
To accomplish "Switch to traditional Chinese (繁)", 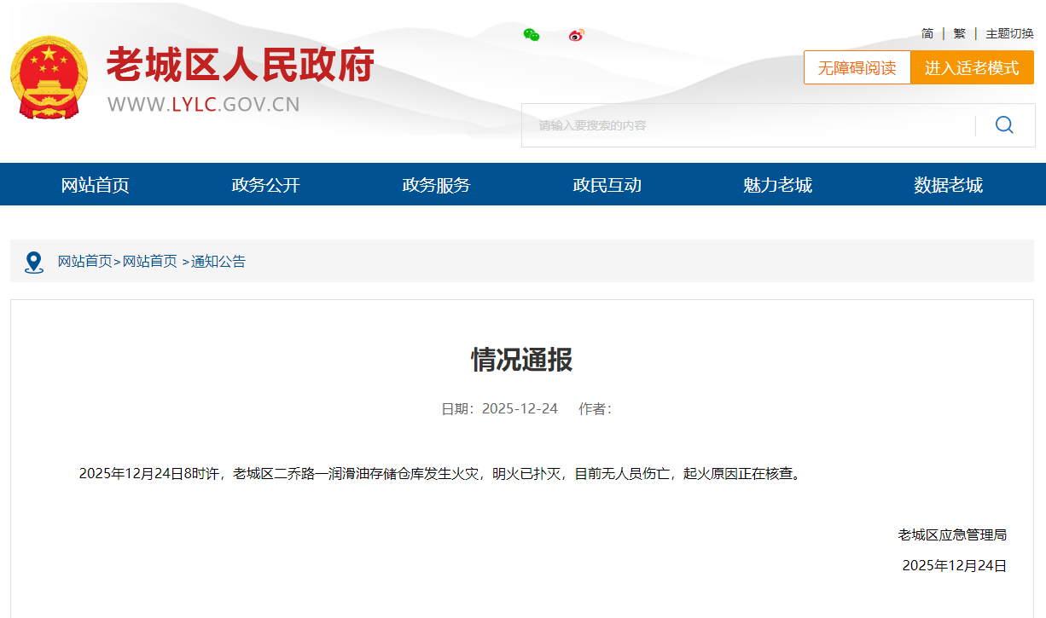I will (x=960, y=34).
